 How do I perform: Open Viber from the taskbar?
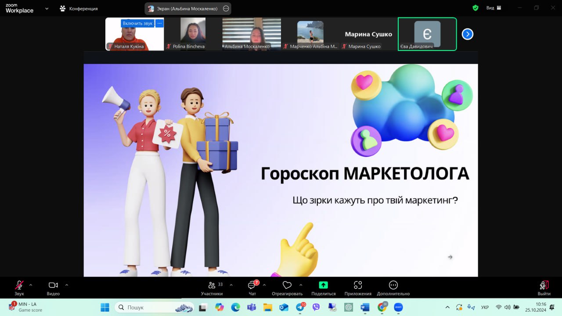pos(316,307)
